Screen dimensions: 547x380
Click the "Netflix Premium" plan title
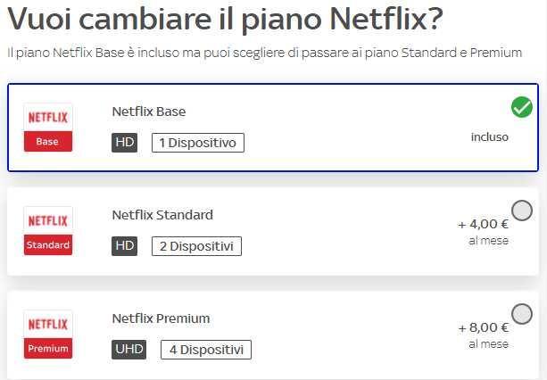(x=161, y=318)
